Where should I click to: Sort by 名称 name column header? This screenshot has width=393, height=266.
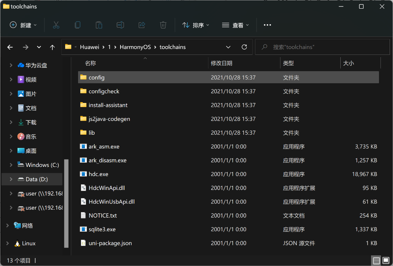pos(91,63)
